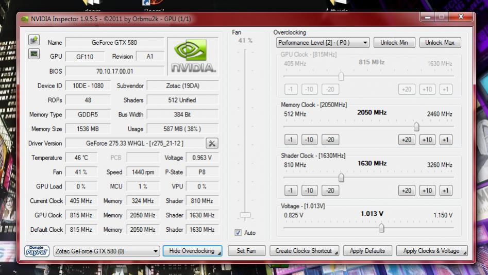
Task: Open driver profile settings wrench icon
Action: click(212, 143)
